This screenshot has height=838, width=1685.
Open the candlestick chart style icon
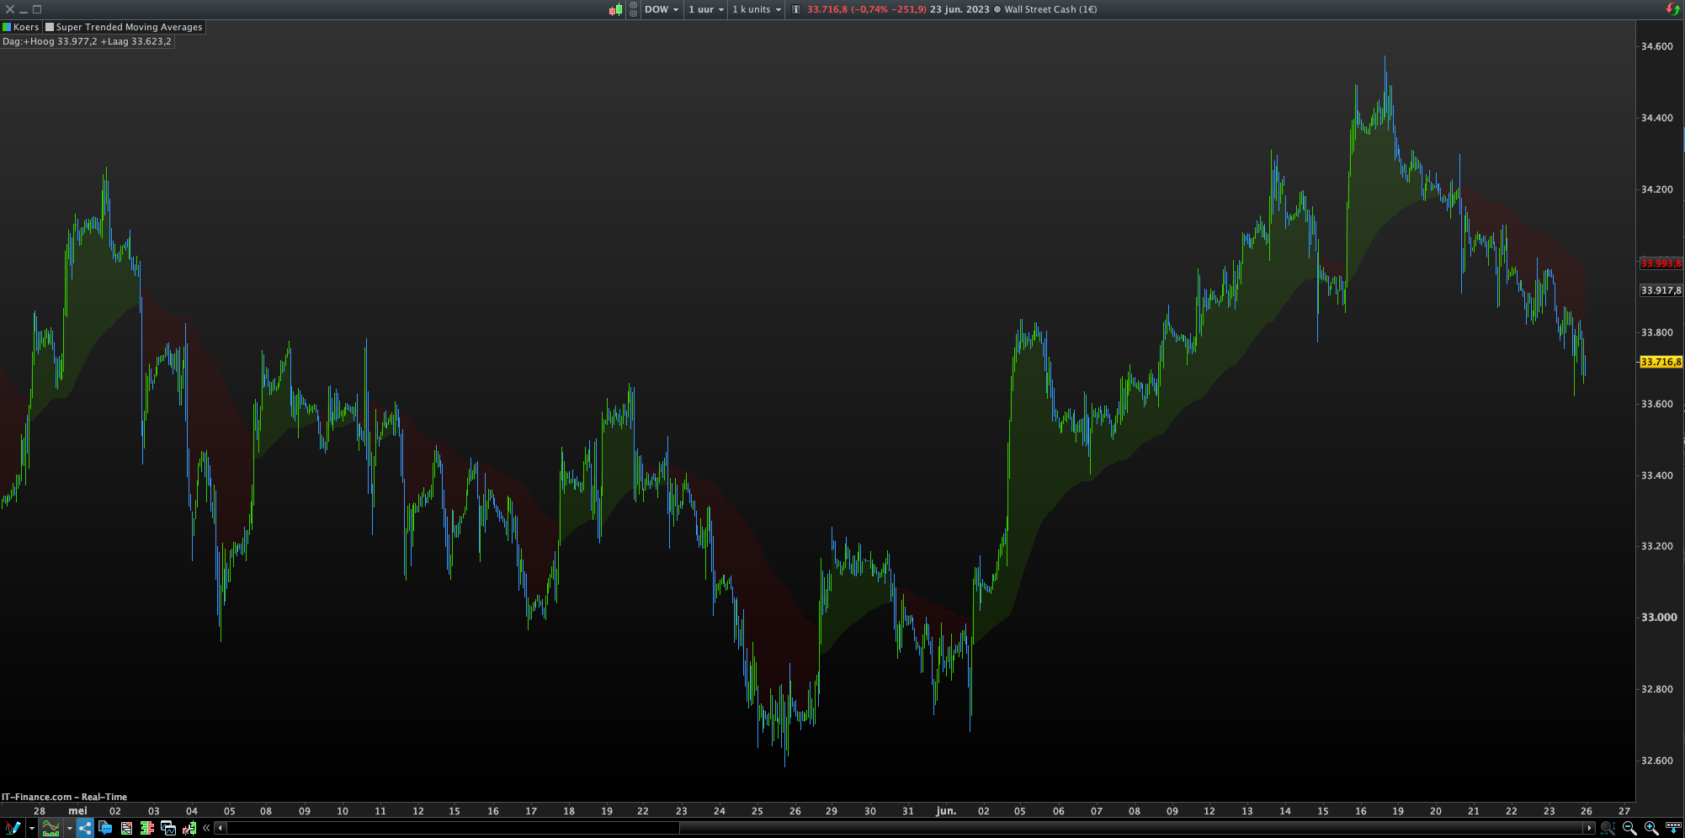point(616,9)
